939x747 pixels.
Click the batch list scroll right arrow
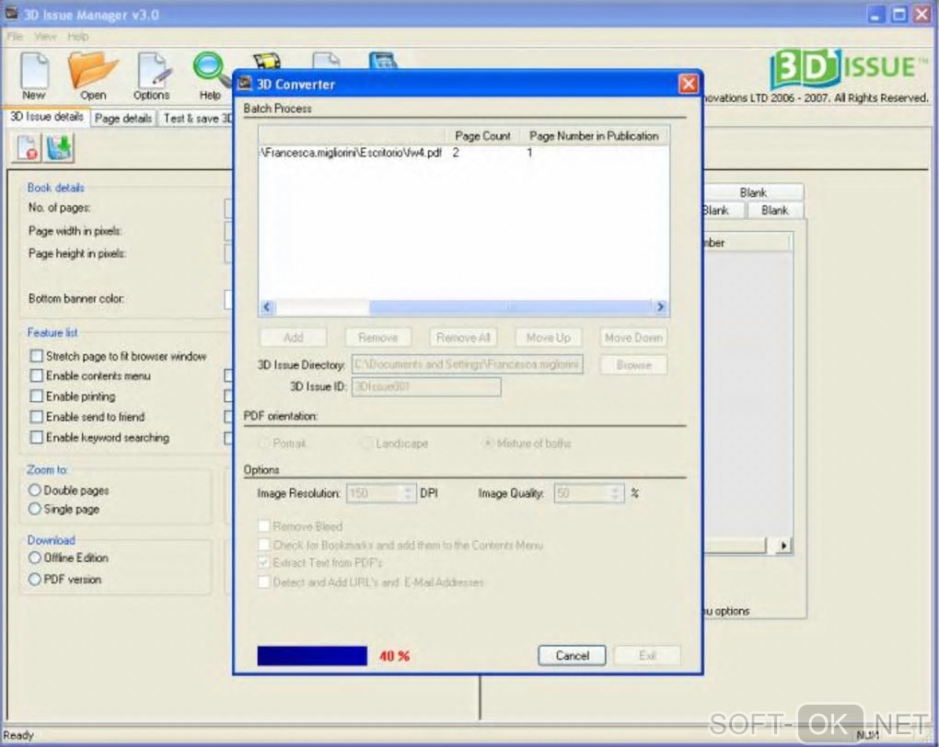click(x=660, y=307)
